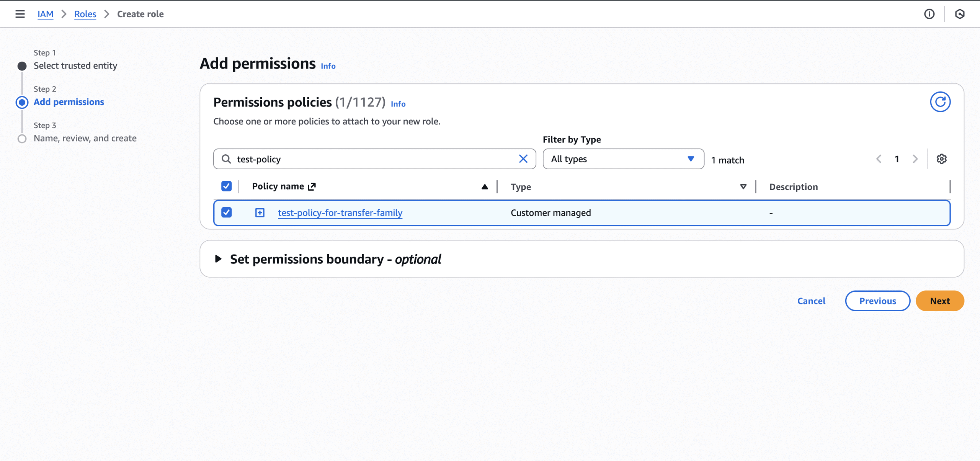Click the orange Next button
The height and width of the screenshot is (461, 980).
(939, 301)
